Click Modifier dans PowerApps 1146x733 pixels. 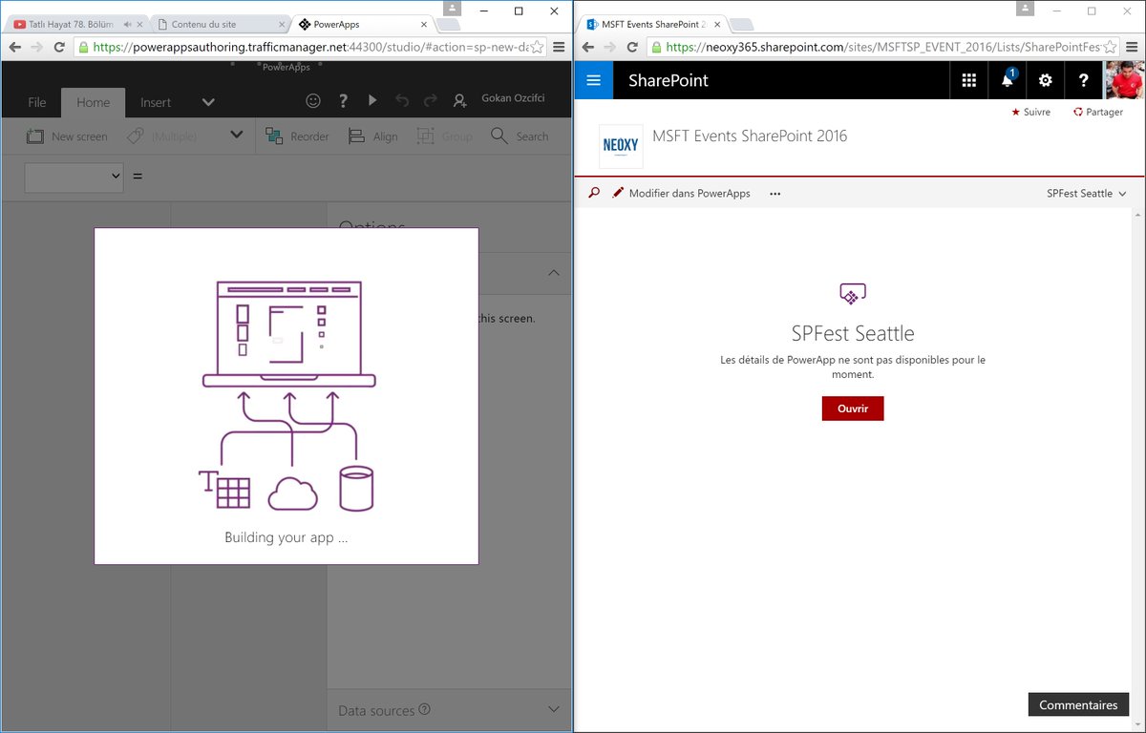point(681,193)
